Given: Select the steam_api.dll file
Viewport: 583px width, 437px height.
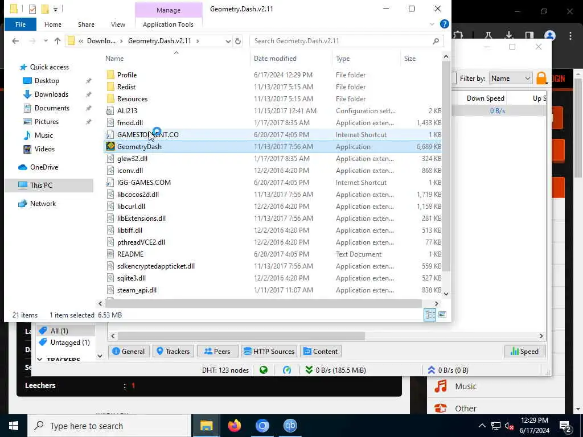Looking at the screenshot, I should point(137,290).
